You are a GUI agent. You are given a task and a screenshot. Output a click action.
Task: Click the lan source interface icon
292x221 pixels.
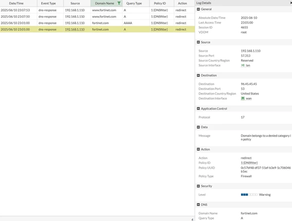click(x=243, y=65)
